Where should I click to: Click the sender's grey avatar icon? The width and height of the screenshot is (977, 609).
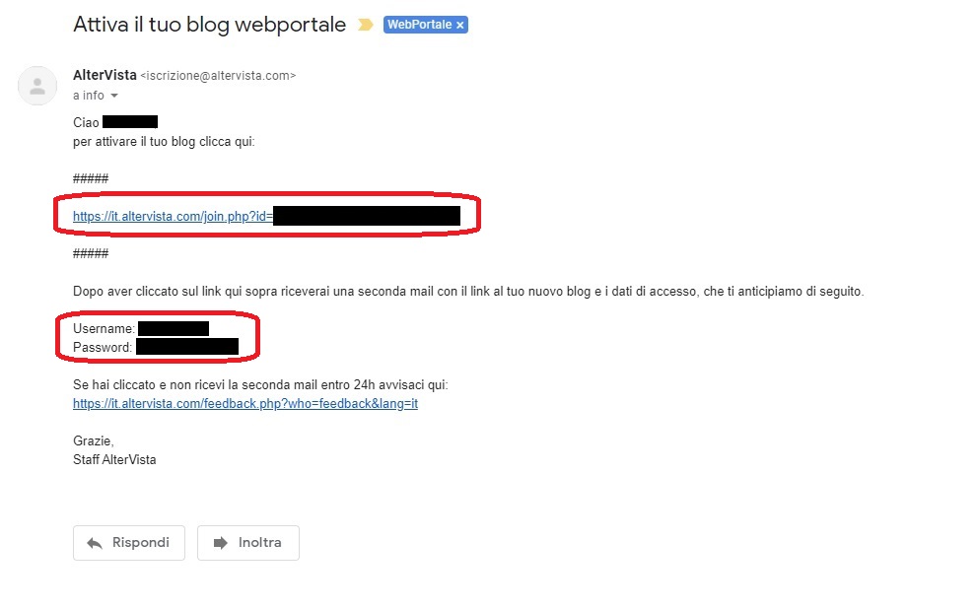pyautogui.click(x=37, y=86)
